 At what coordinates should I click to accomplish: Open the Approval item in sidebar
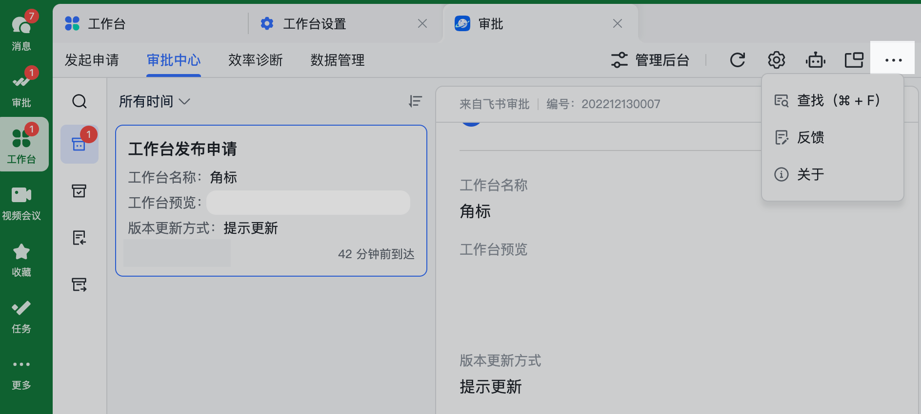pyautogui.click(x=21, y=88)
